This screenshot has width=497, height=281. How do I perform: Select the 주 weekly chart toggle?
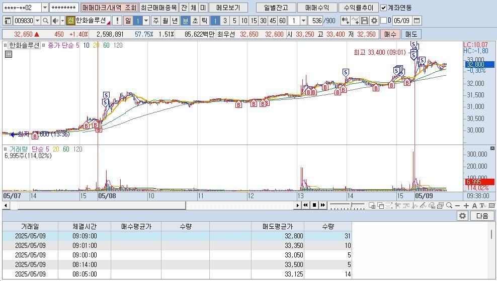click(156, 21)
